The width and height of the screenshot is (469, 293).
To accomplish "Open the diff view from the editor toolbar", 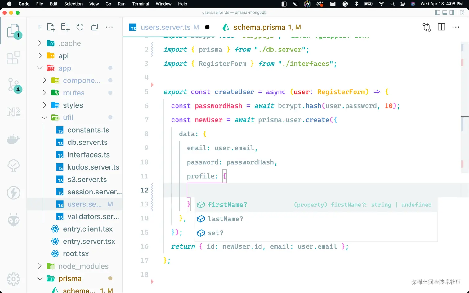I will [x=426, y=27].
